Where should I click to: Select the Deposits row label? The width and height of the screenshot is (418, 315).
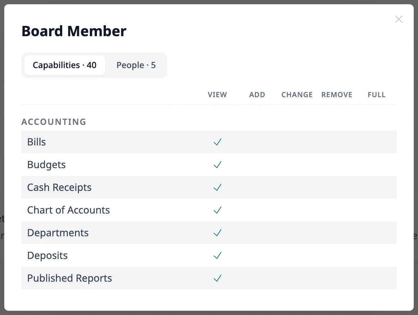(48, 255)
